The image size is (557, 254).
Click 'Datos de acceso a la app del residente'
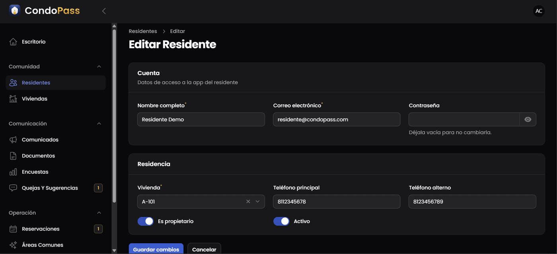pyautogui.click(x=187, y=82)
